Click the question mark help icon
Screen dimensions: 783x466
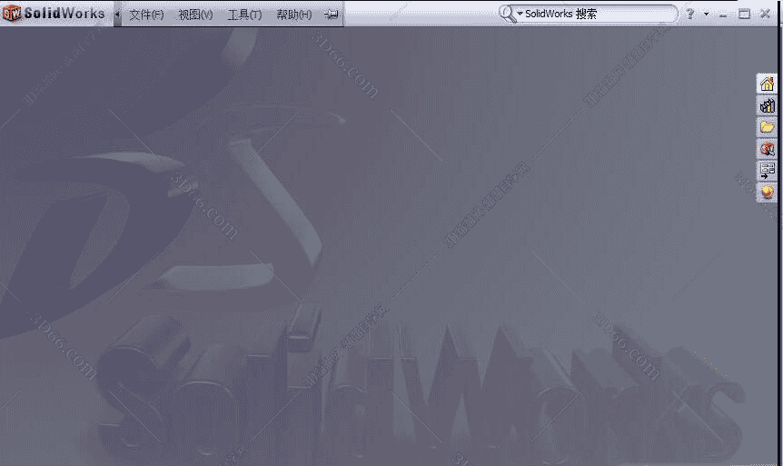tap(690, 14)
